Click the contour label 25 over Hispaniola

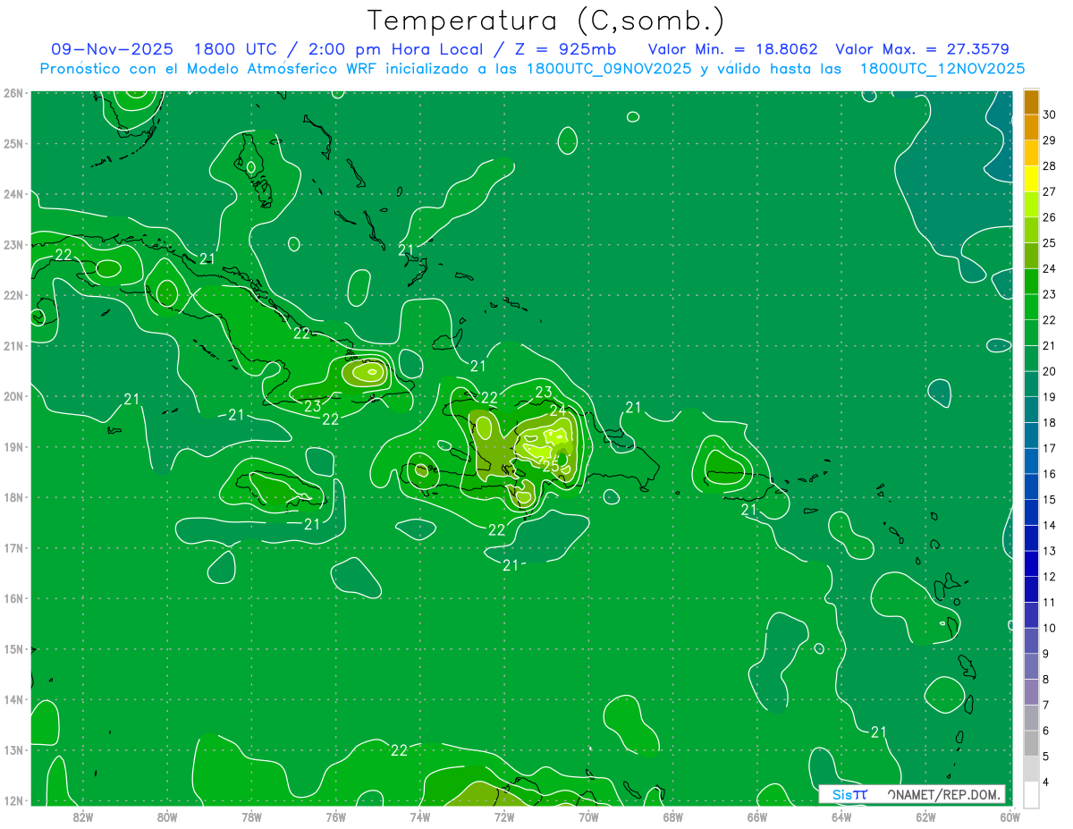click(x=551, y=466)
